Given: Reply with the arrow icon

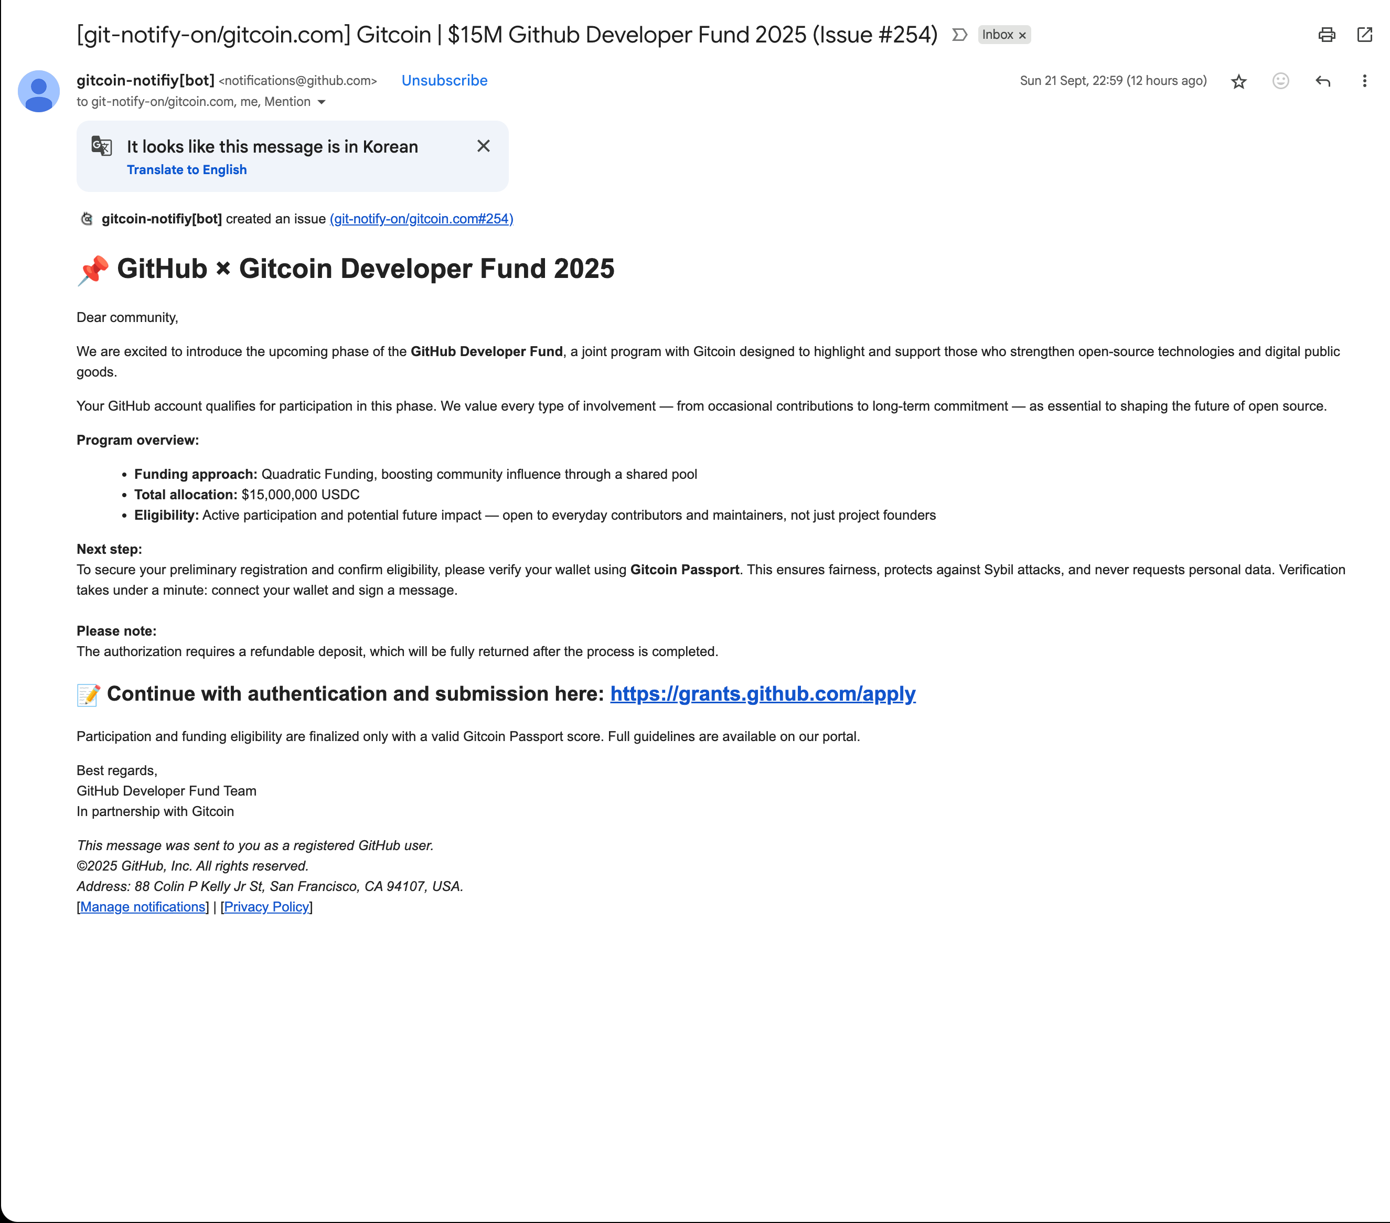Looking at the screenshot, I should [1323, 81].
